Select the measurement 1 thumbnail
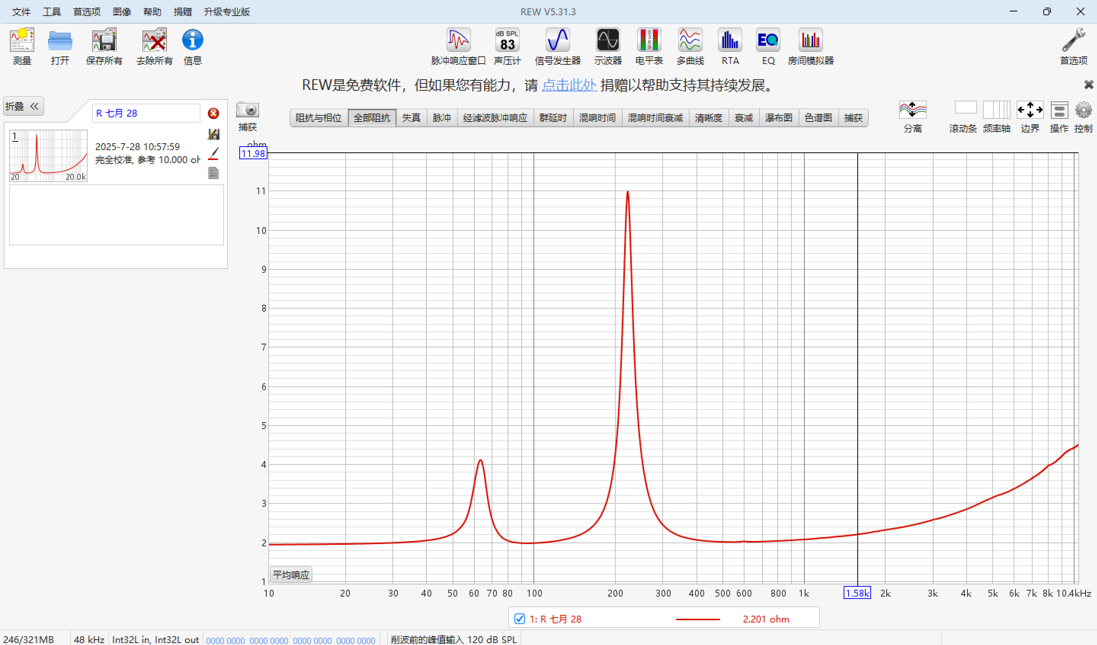This screenshot has height=645, width=1097. coord(48,156)
